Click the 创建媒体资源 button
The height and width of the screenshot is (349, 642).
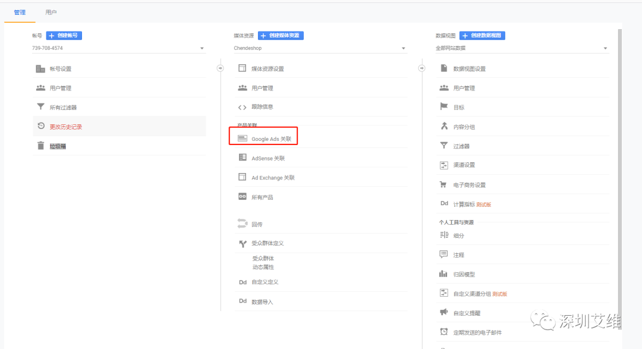(x=282, y=35)
